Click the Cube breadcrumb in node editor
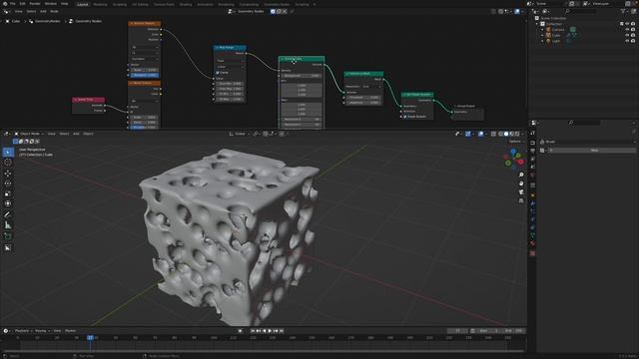 click(x=16, y=21)
